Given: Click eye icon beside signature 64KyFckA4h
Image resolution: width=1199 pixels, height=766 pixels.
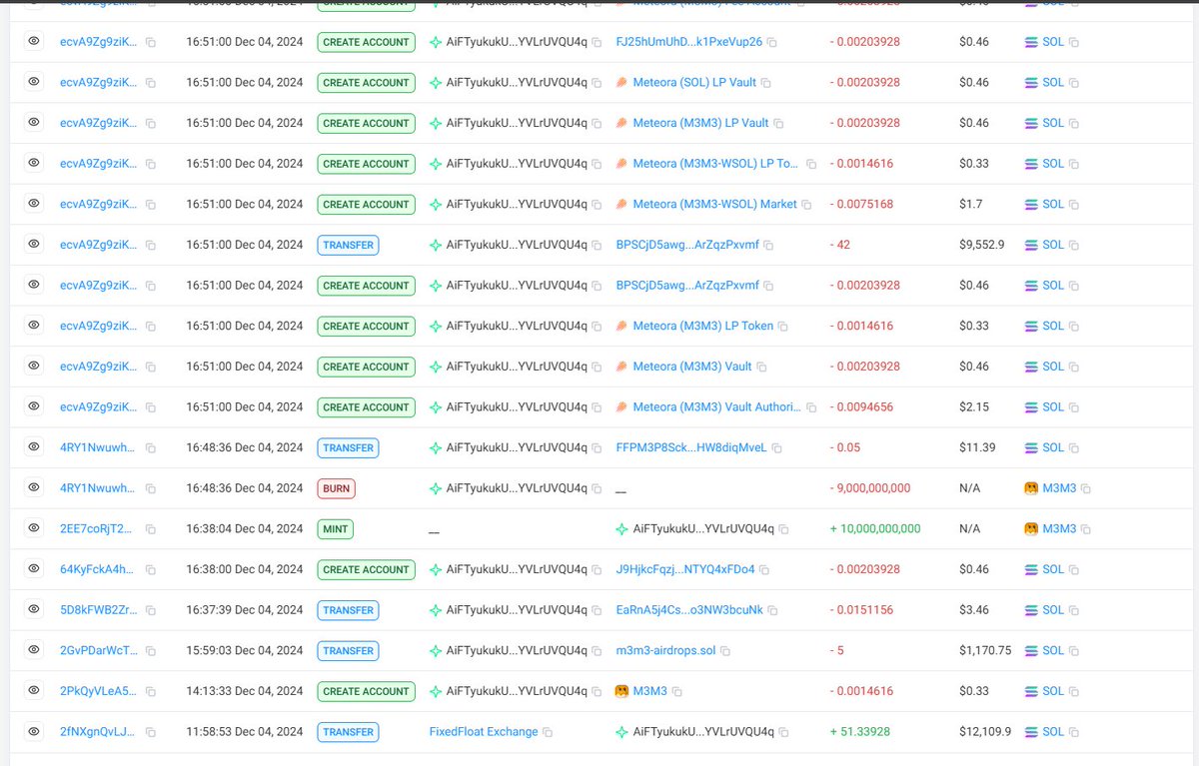Looking at the screenshot, I should point(33,568).
